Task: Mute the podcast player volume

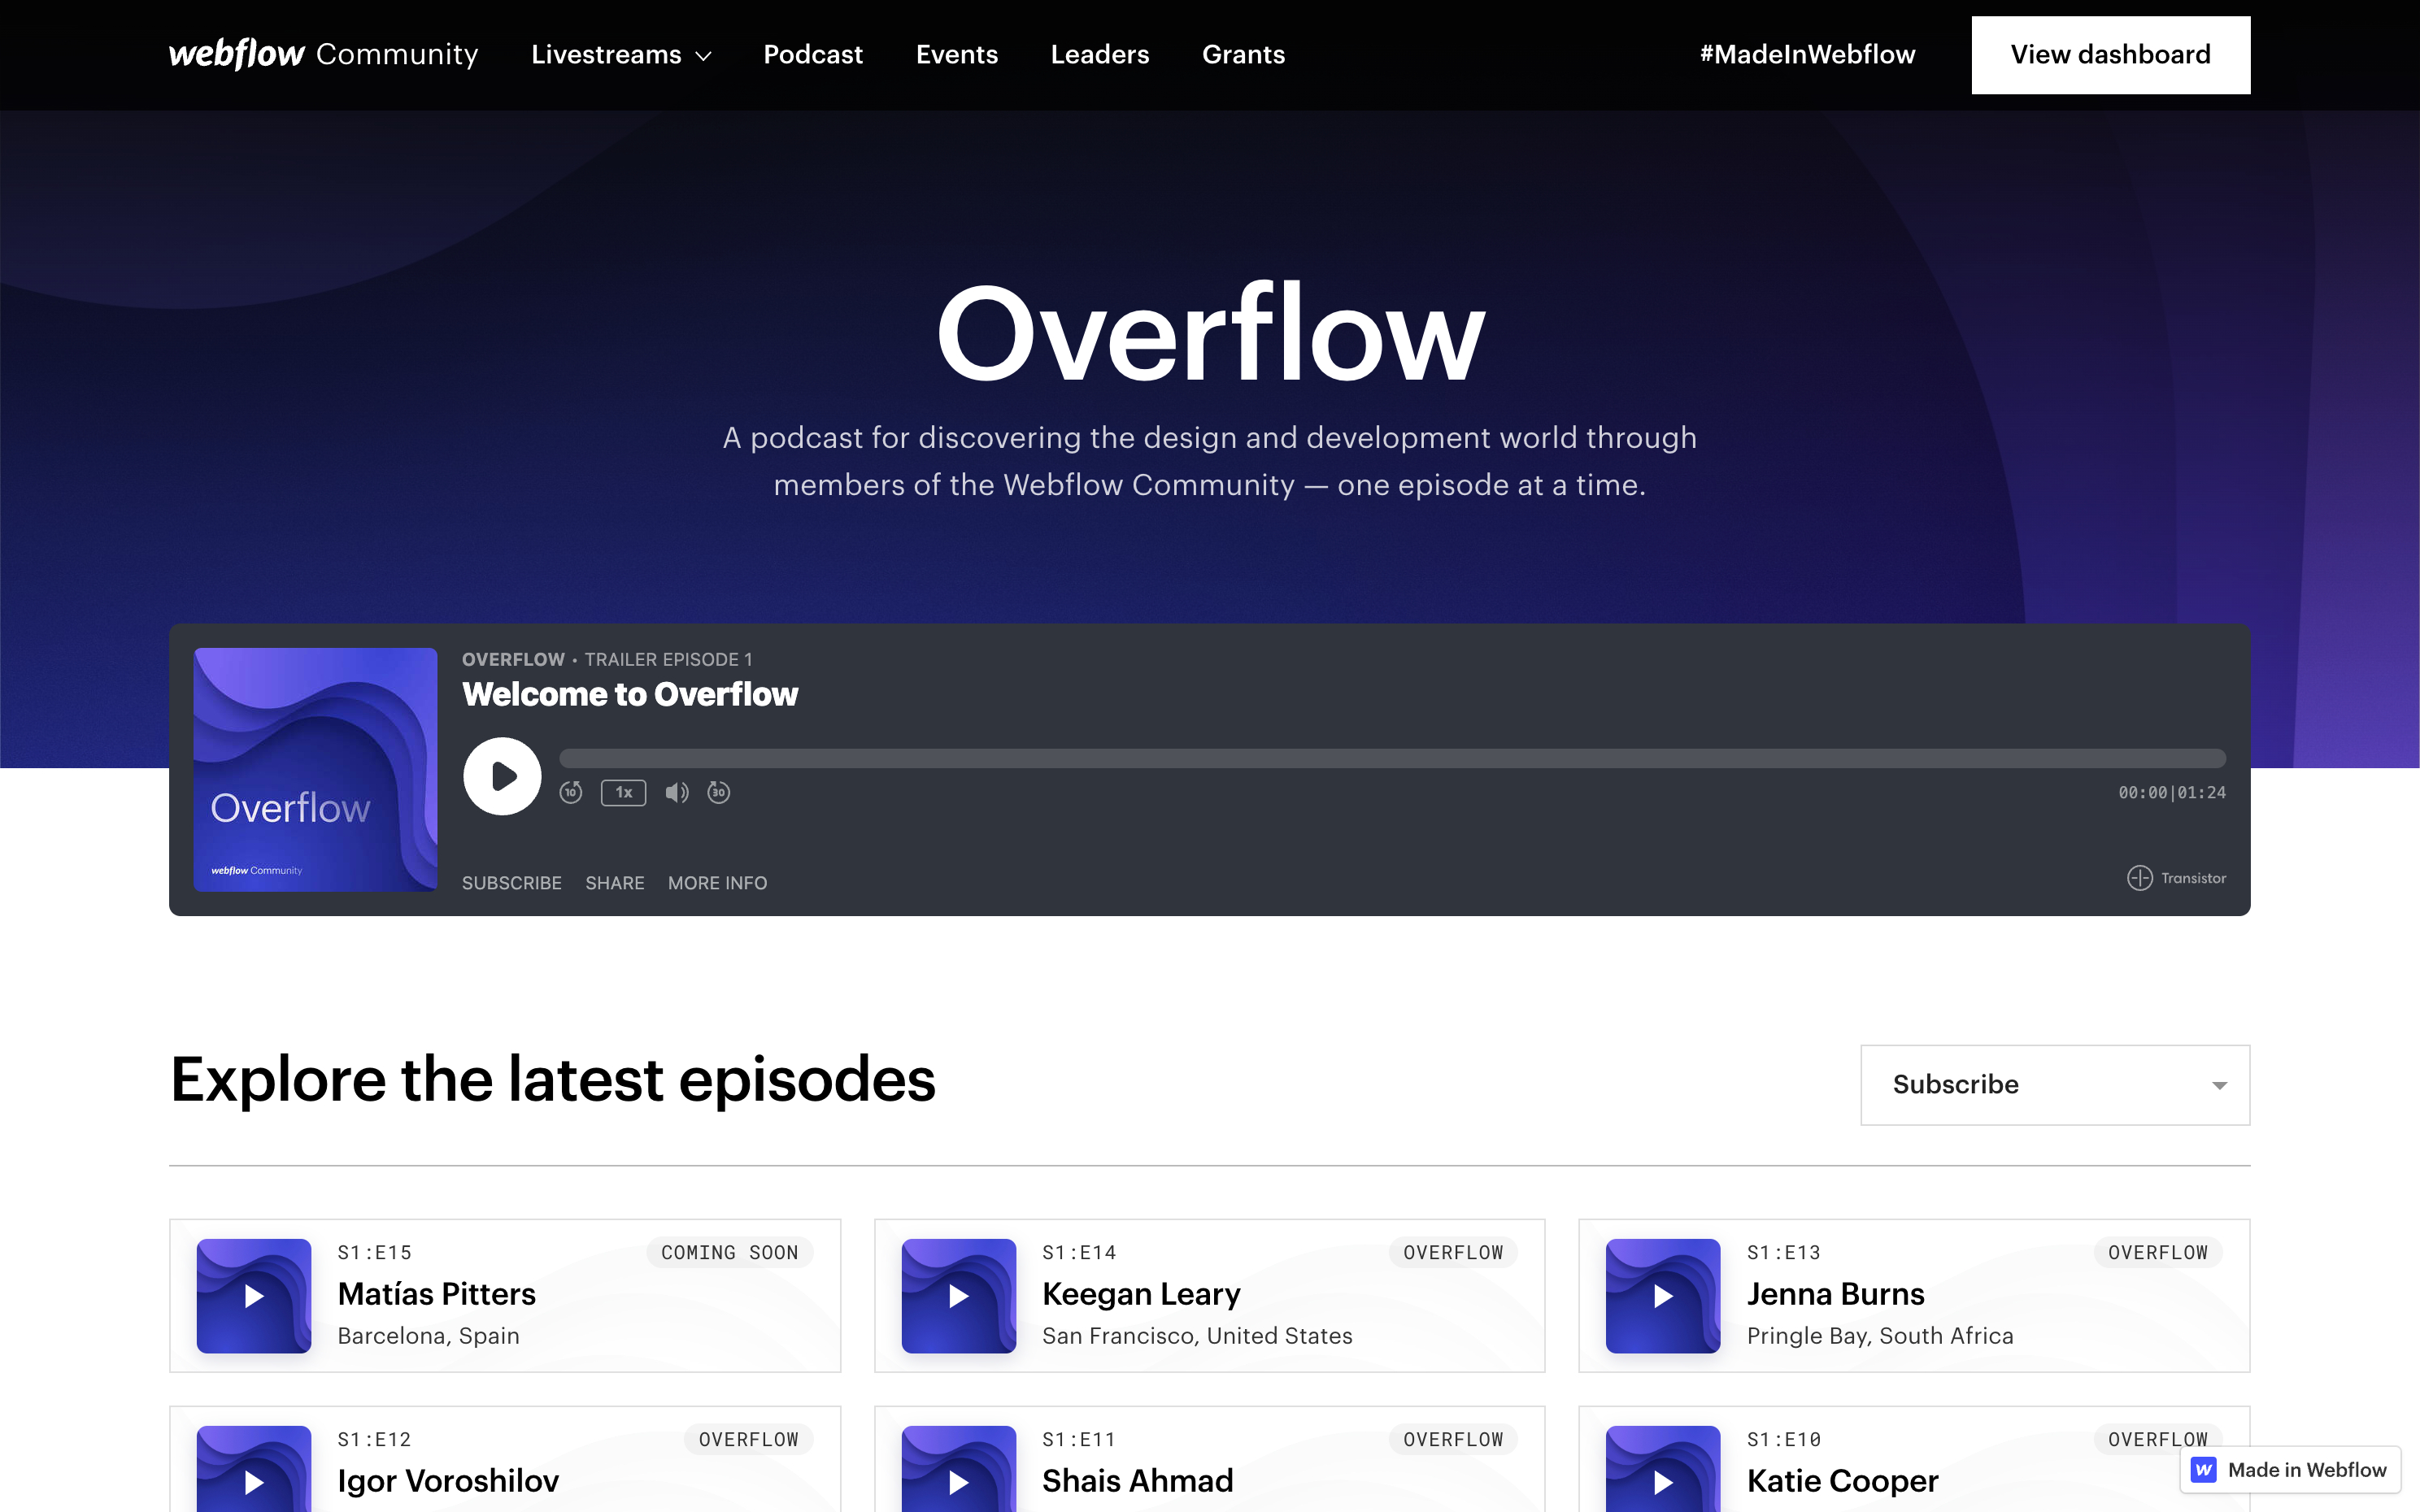Action: coord(677,793)
